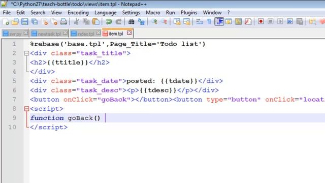Screen dimensions: 325x183
Task: Open the File menu
Action: 7,13
